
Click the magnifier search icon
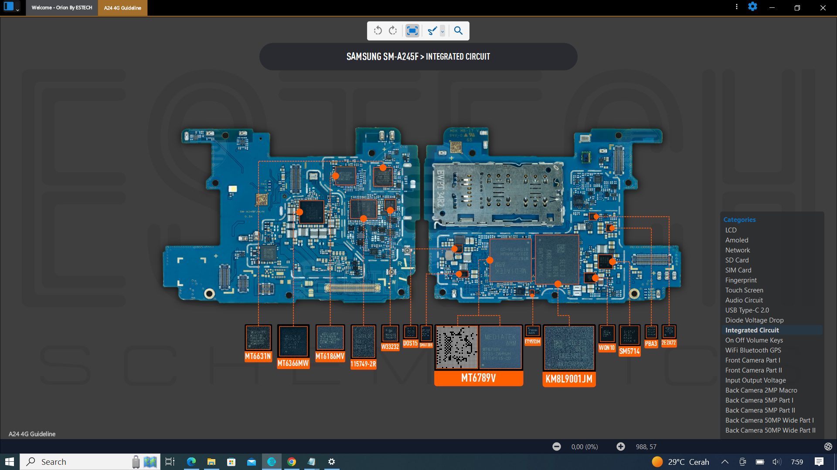pos(458,30)
